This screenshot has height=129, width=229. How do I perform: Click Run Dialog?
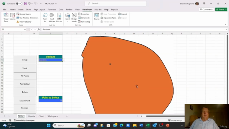pyautogui.click(x=84, y=21)
